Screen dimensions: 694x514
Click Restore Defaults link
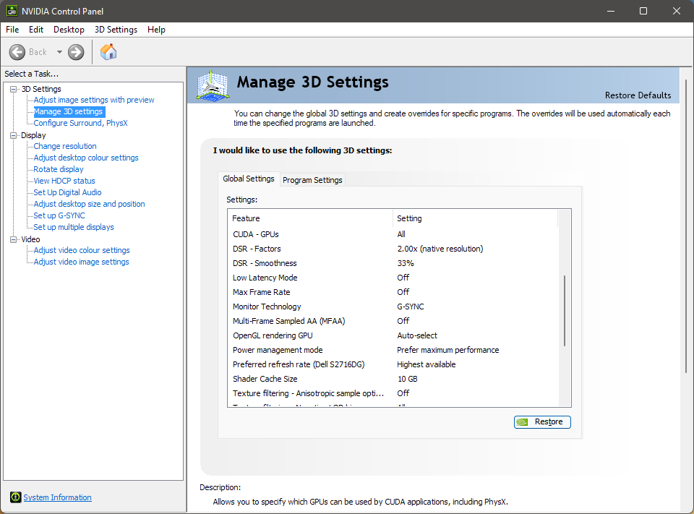pyautogui.click(x=638, y=95)
